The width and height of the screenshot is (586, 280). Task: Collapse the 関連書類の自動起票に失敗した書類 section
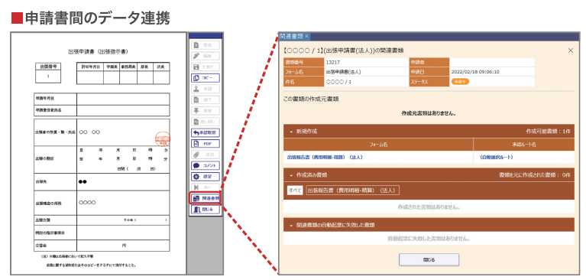(x=292, y=226)
